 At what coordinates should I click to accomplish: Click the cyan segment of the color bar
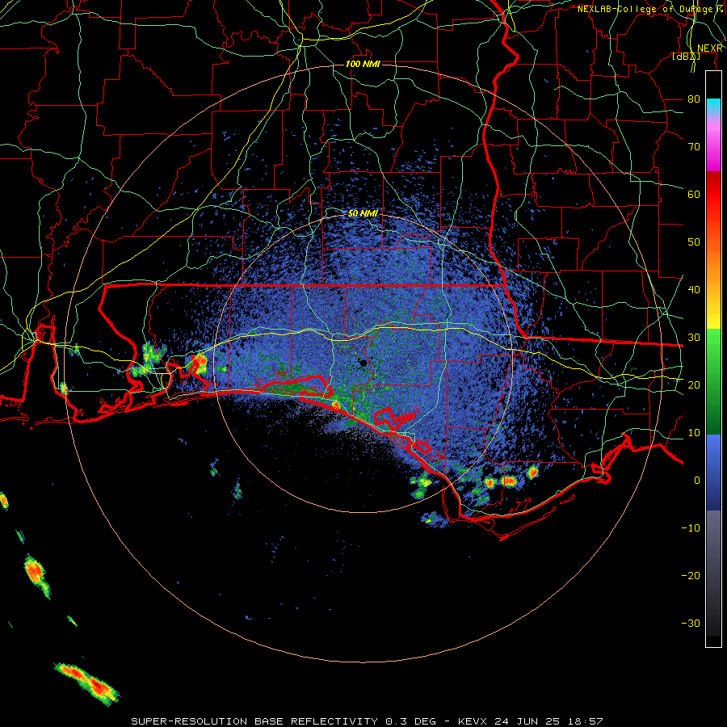coord(713,107)
